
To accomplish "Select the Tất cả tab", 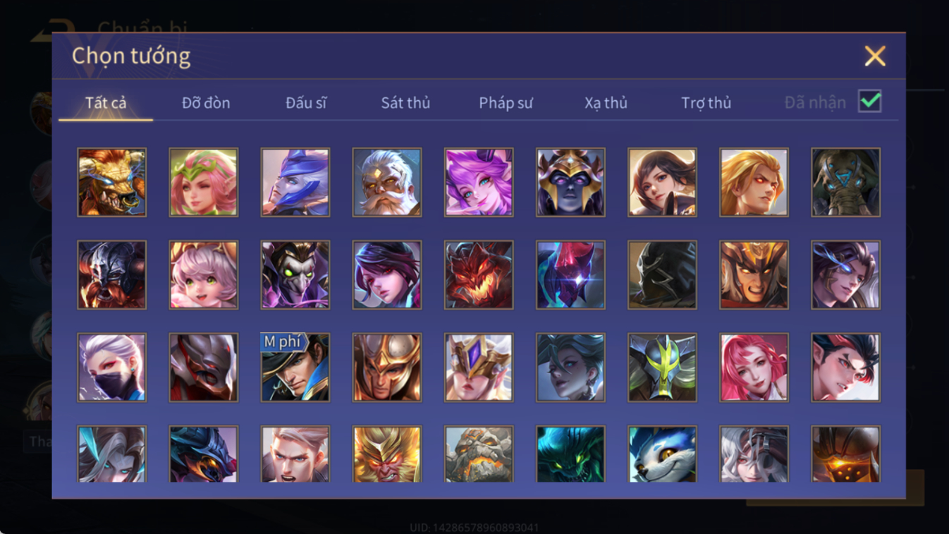I will (x=106, y=103).
